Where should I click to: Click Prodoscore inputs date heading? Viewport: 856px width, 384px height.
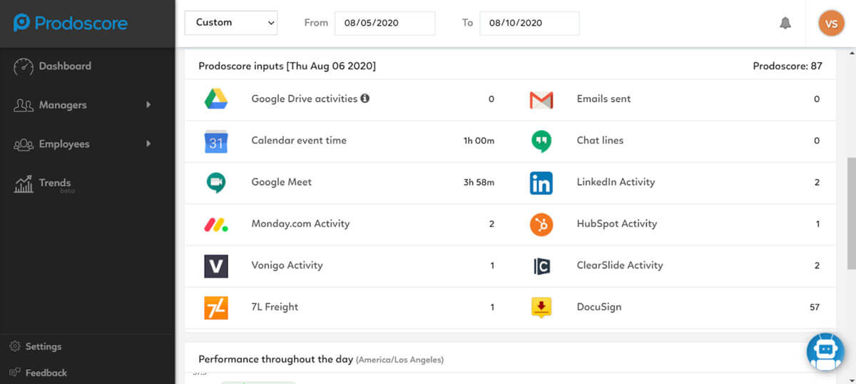coord(287,66)
